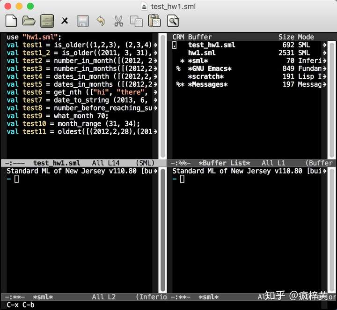
Task: Click the Mode column header
Action: pyautogui.click(x=306, y=37)
